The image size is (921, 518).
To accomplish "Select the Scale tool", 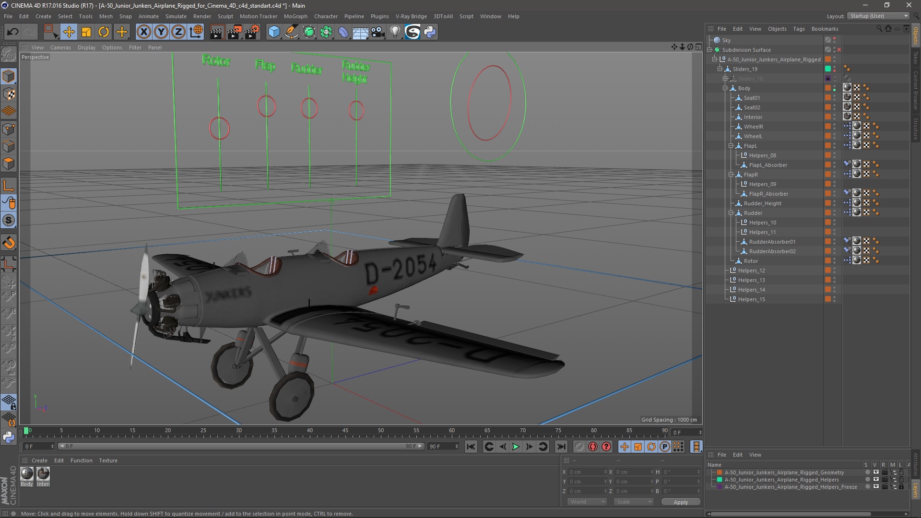I will [x=86, y=32].
